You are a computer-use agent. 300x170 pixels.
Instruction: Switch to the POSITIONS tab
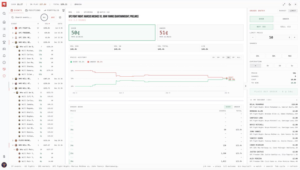33,11
